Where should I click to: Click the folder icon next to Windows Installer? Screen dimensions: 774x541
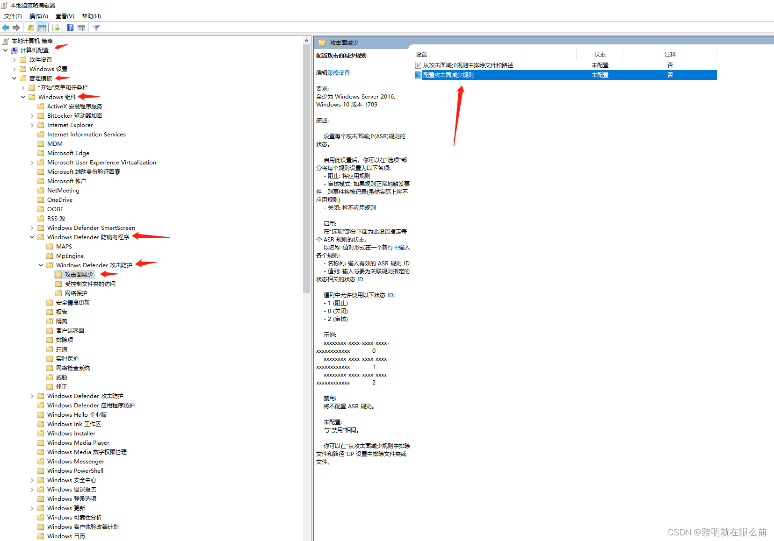pyautogui.click(x=41, y=434)
